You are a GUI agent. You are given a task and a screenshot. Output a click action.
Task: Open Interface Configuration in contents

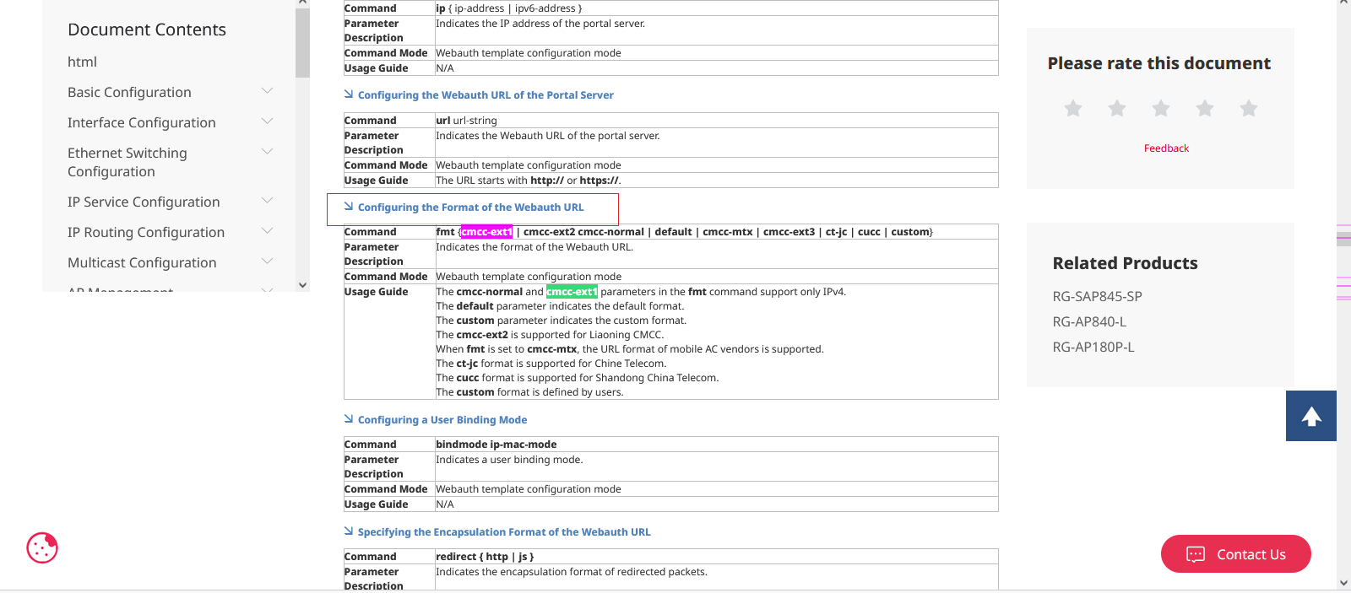(x=142, y=122)
